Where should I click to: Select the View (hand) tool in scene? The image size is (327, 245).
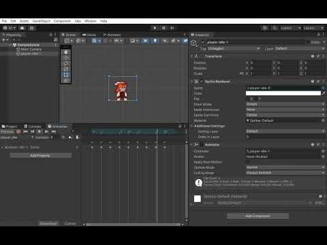click(66, 52)
